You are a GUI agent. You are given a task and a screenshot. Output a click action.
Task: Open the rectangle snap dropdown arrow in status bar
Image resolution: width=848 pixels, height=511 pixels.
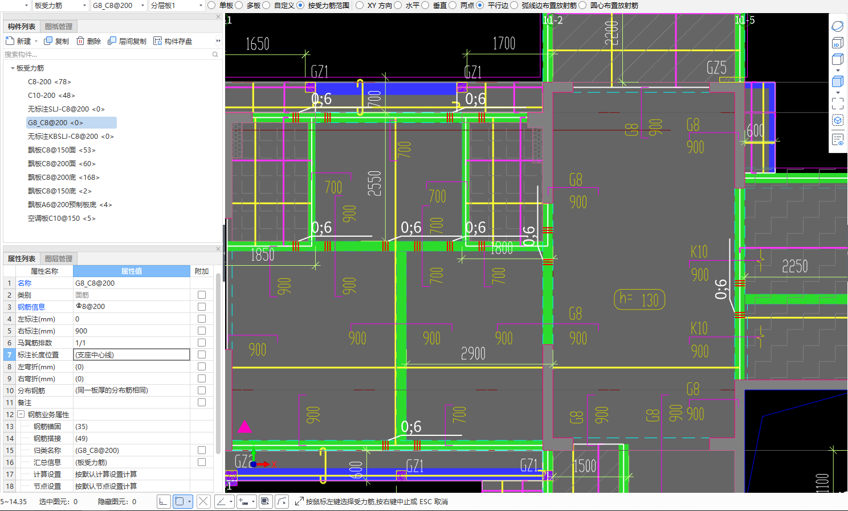click(x=189, y=501)
